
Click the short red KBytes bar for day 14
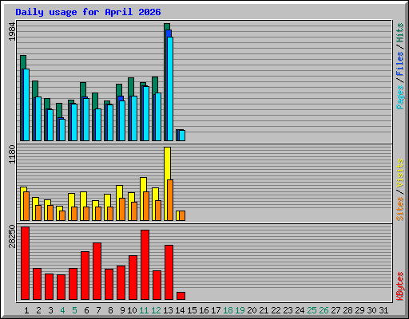click(x=181, y=296)
